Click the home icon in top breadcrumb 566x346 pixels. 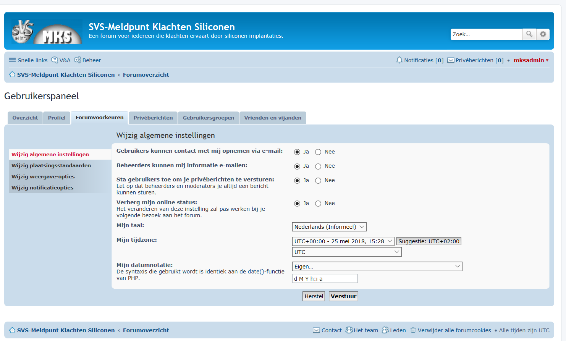point(12,75)
